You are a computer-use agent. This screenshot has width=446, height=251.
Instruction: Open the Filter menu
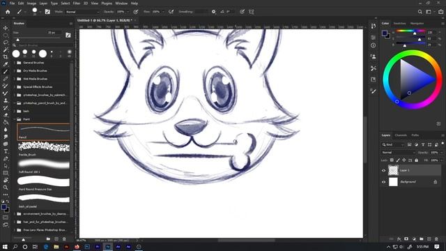click(x=77, y=3)
